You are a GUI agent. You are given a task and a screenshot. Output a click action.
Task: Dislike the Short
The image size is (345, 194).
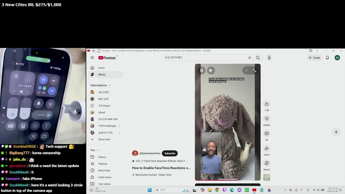pyautogui.click(x=267, y=119)
